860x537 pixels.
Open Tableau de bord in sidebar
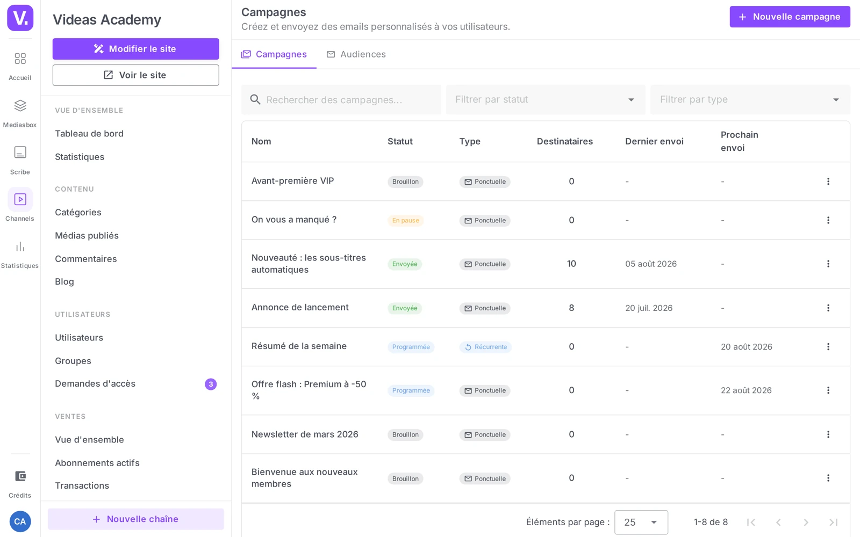click(x=89, y=134)
